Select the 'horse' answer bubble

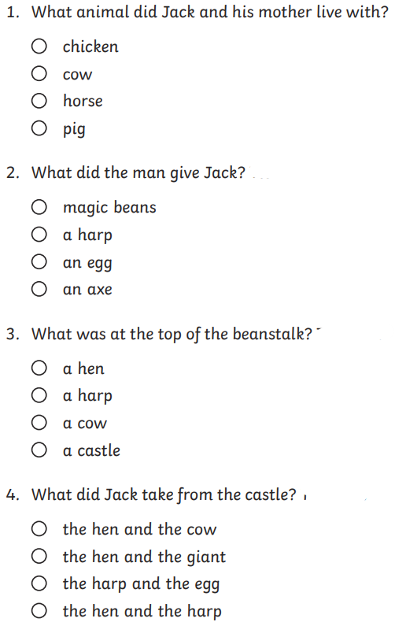[x=39, y=101]
